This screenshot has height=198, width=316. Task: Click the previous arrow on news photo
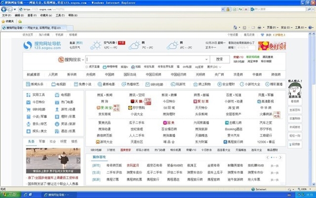coord(28,161)
